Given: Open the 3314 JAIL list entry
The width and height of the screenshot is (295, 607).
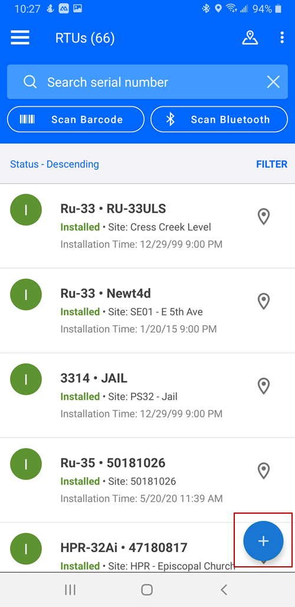Looking at the screenshot, I should tap(147, 396).
